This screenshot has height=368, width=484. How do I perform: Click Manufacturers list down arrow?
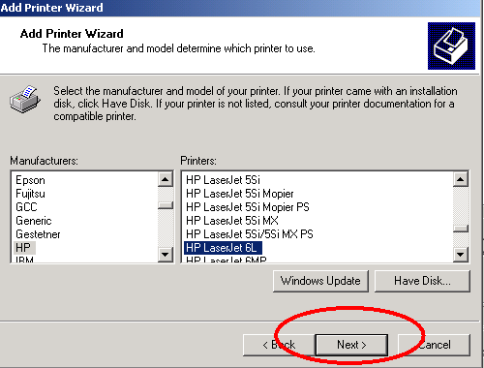point(166,255)
